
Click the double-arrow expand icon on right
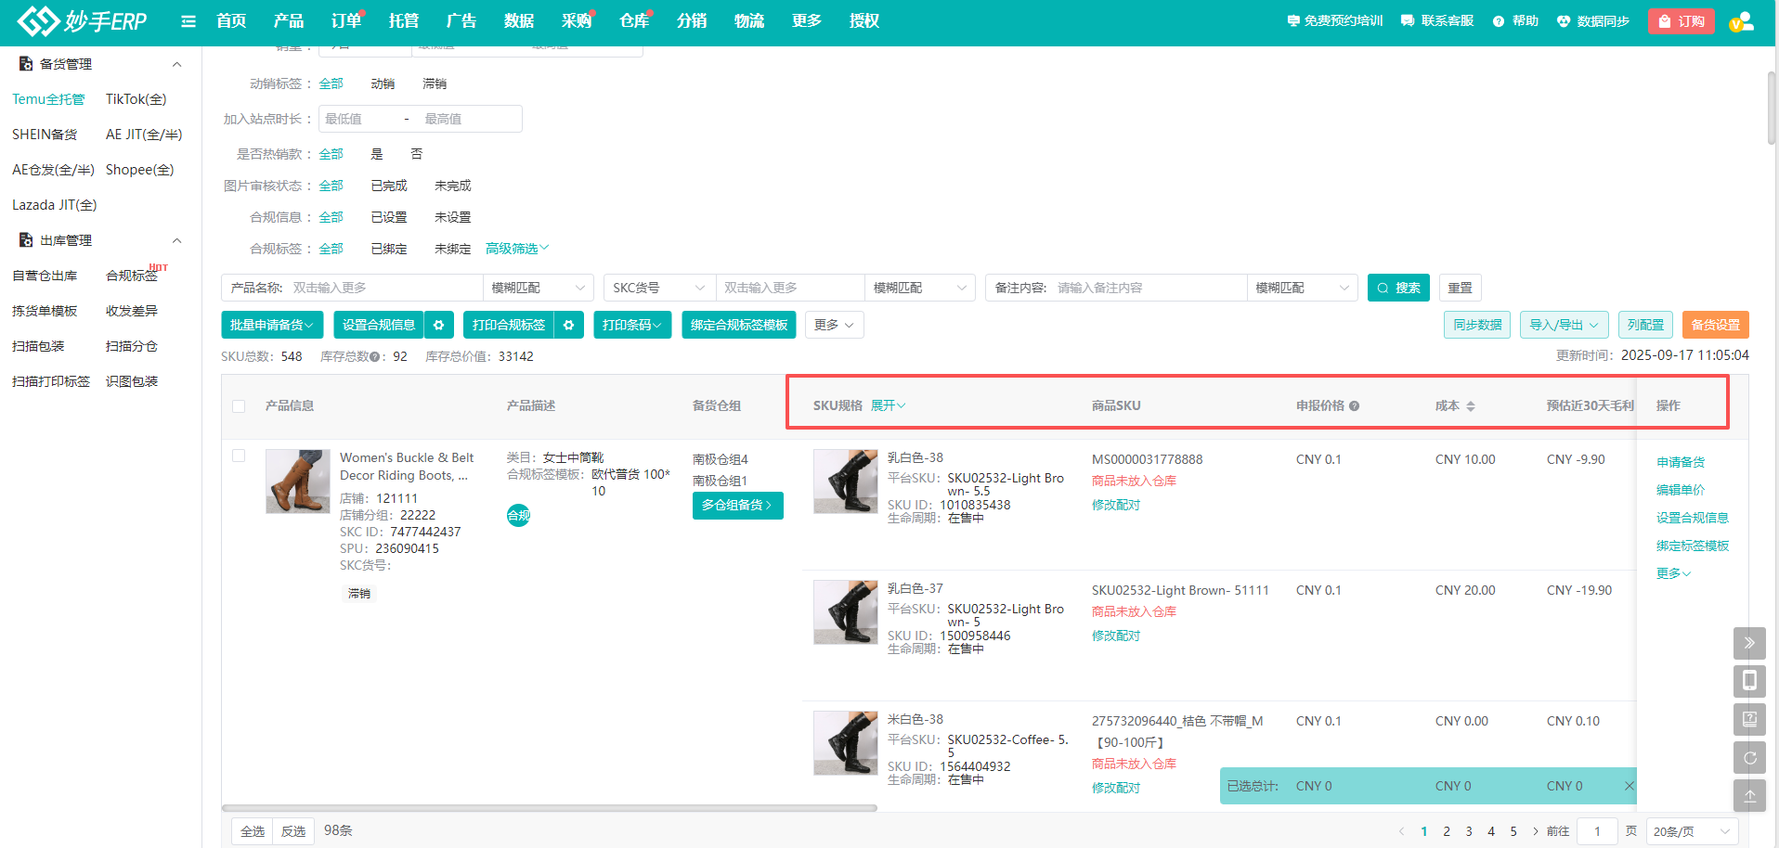coord(1749,643)
